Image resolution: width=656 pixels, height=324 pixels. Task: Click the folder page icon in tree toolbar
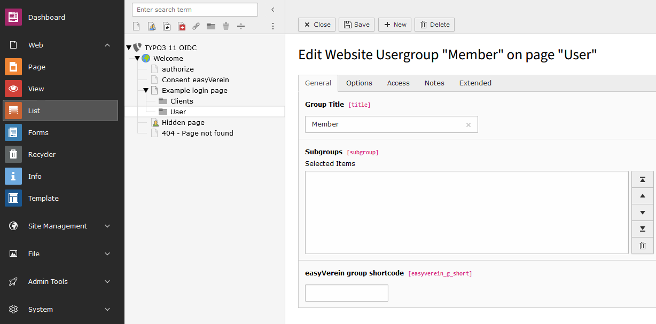[211, 26]
